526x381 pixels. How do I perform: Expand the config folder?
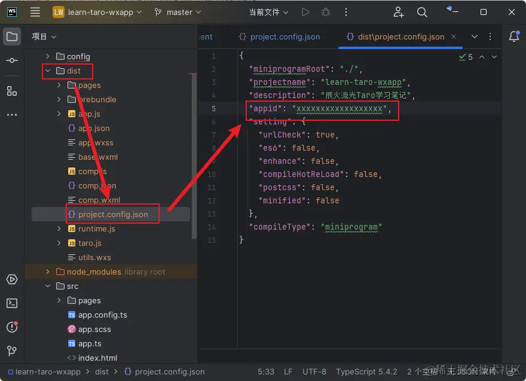[x=48, y=56]
